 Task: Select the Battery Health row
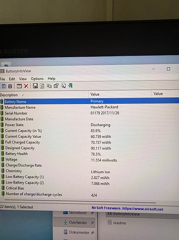pyautogui.click(x=90, y=154)
